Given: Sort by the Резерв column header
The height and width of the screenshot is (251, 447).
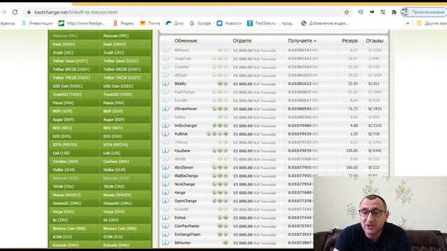Looking at the screenshot, I should [x=350, y=40].
